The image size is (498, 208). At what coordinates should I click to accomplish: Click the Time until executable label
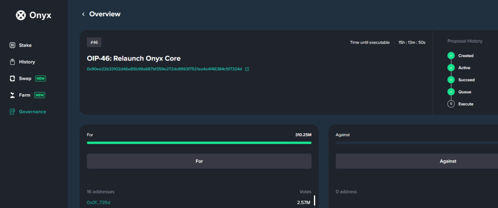(x=370, y=43)
